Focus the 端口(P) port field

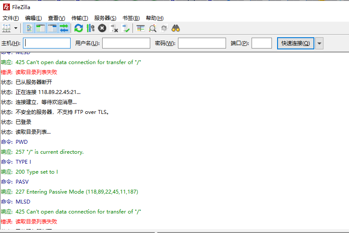point(262,43)
